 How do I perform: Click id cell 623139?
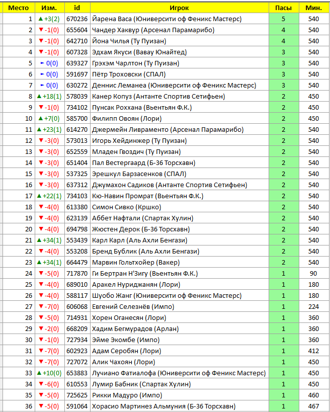pos(77,218)
